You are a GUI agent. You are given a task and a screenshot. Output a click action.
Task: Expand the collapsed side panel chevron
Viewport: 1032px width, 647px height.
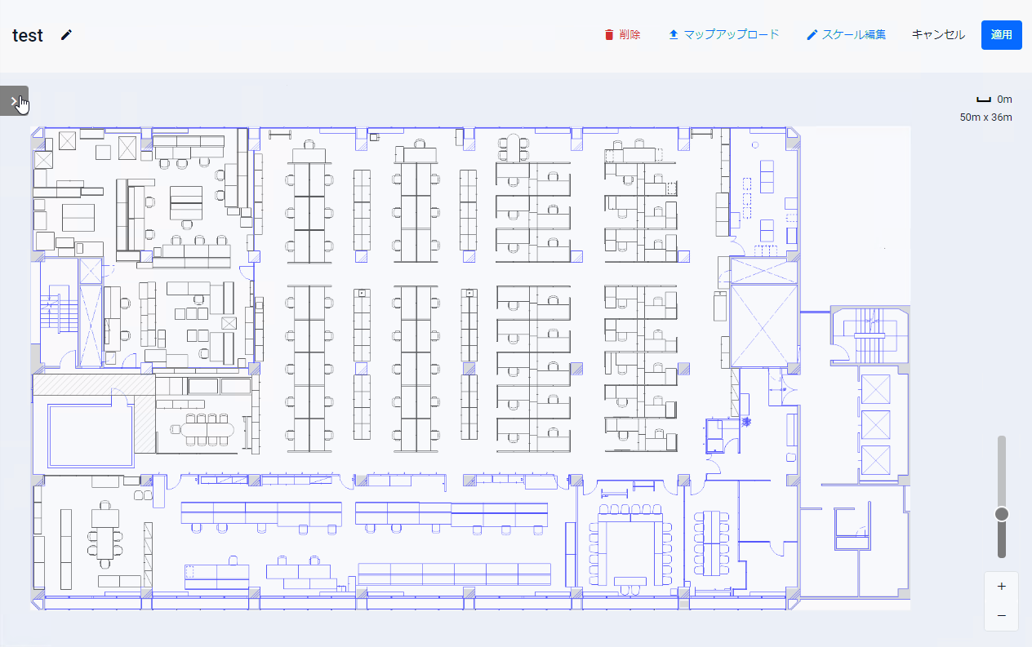click(x=14, y=101)
